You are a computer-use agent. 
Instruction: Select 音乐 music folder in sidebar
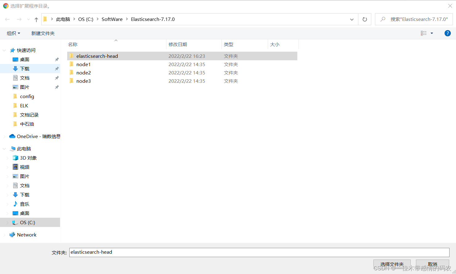[24, 204]
